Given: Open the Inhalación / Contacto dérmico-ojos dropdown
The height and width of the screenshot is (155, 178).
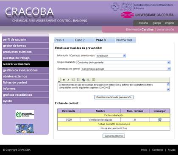Looking at the screenshot, I should pos(111,56).
